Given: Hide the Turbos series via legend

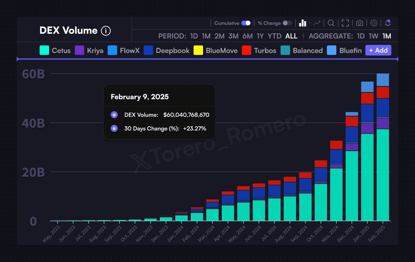Looking at the screenshot, I should tap(259, 50).
